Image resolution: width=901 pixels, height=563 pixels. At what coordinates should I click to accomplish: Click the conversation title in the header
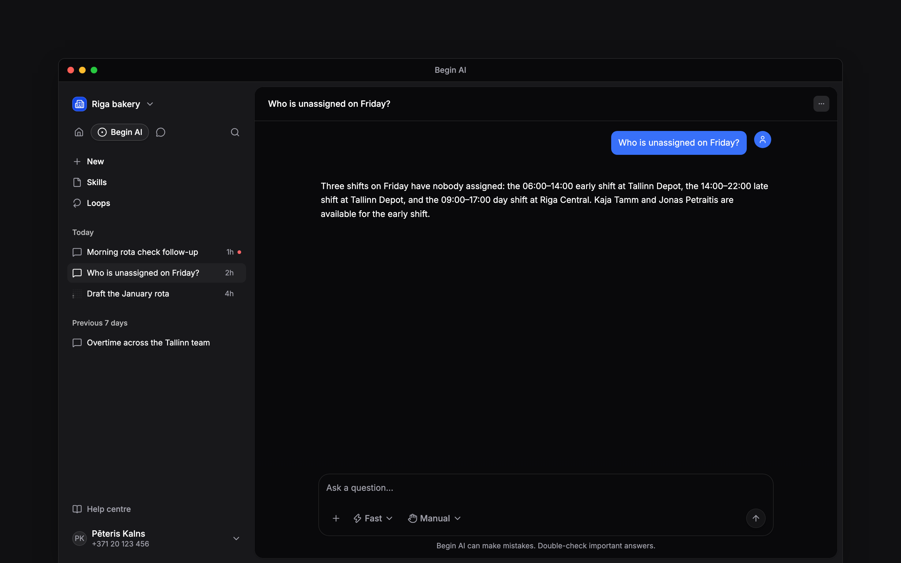tap(329, 104)
